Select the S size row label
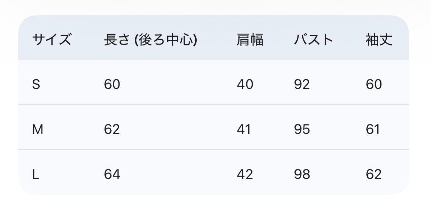The width and height of the screenshot is (431, 214). click(36, 84)
